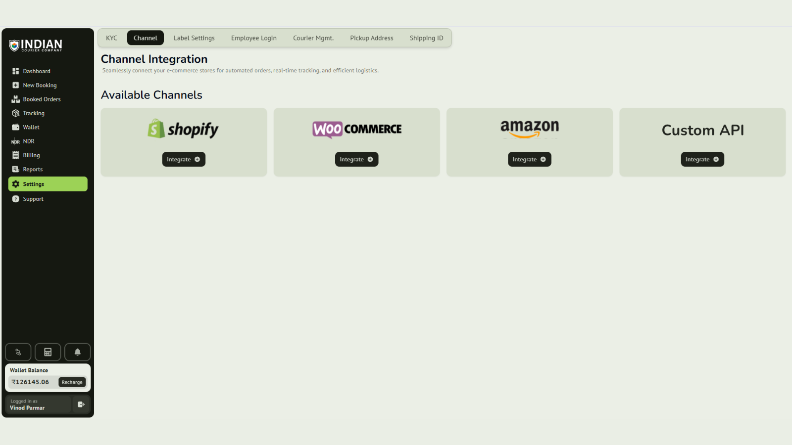This screenshot has height=445, width=792.
Task: Click the WooCommerce logo
Action: point(357,130)
